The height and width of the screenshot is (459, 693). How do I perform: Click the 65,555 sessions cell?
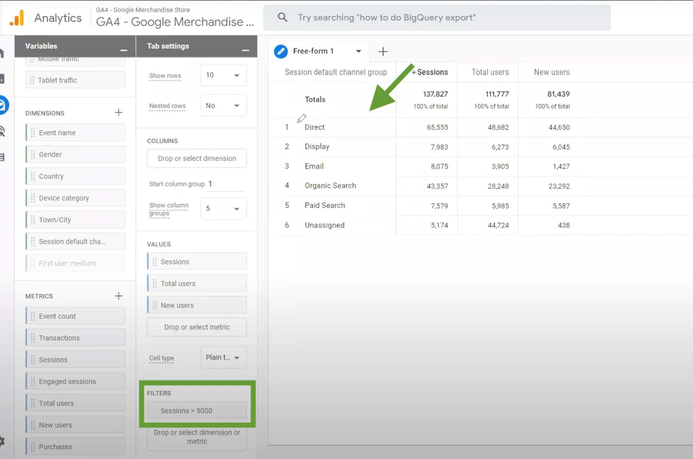click(x=437, y=127)
